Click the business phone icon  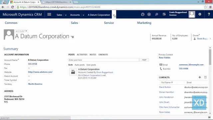161,69
